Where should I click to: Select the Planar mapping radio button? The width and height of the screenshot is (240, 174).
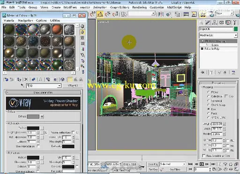pyautogui.click(x=208, y=92)
